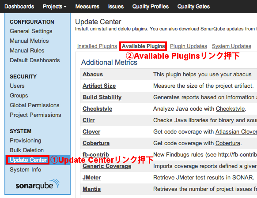
Task: Follow Cobertura link in description text
Action: 228,143
